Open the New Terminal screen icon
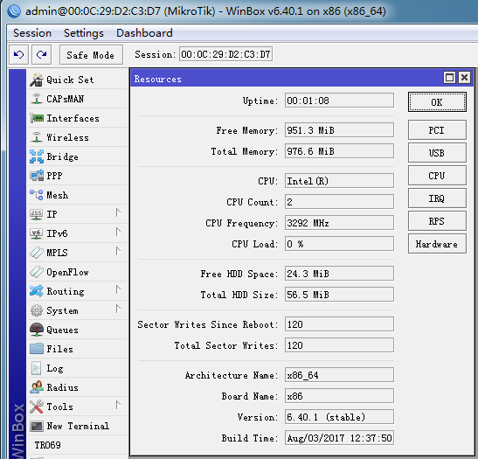The height and width of the screenshot is (459, 478). tap(37, 426)
